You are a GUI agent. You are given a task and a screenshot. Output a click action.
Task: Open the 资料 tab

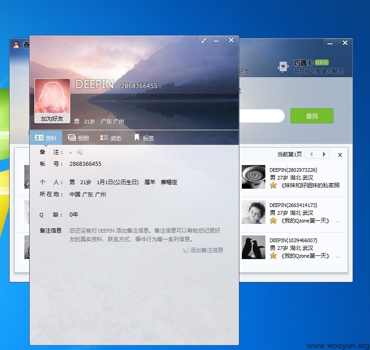coord(46,138)
